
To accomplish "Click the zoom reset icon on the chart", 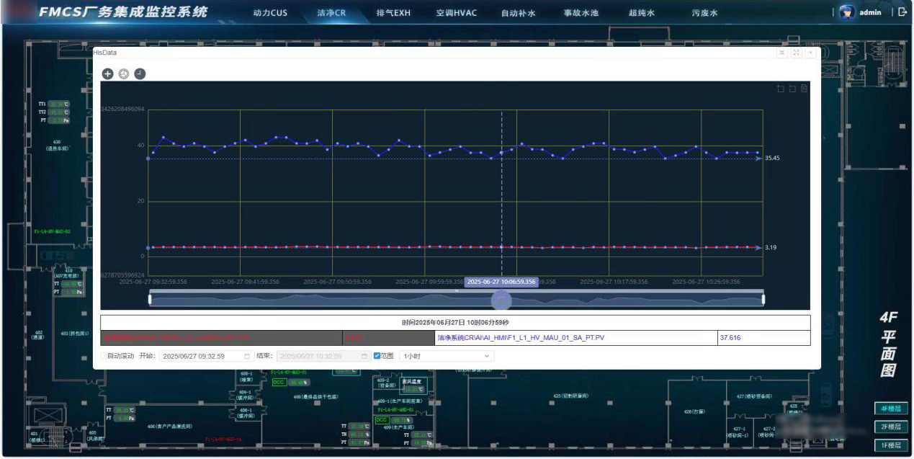I will pyautogui.click(x=792, y=89).
